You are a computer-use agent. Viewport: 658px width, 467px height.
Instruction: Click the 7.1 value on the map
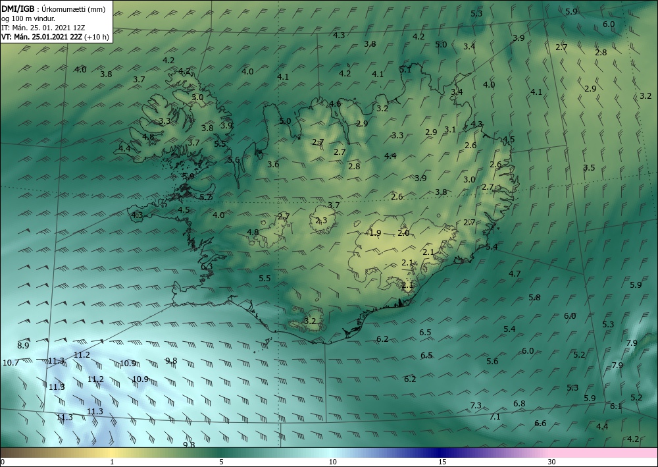pyautogui.click(x=495, y=416)
